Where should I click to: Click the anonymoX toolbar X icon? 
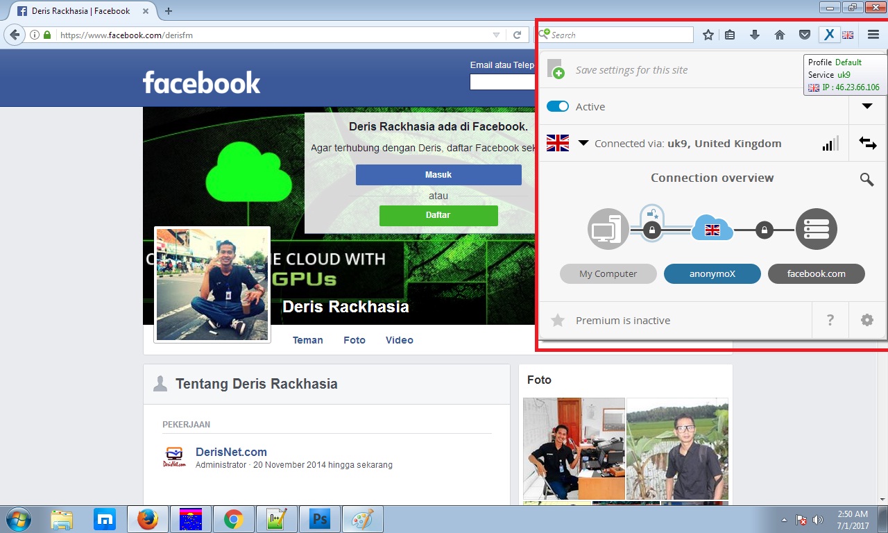[x=828, y=35]
